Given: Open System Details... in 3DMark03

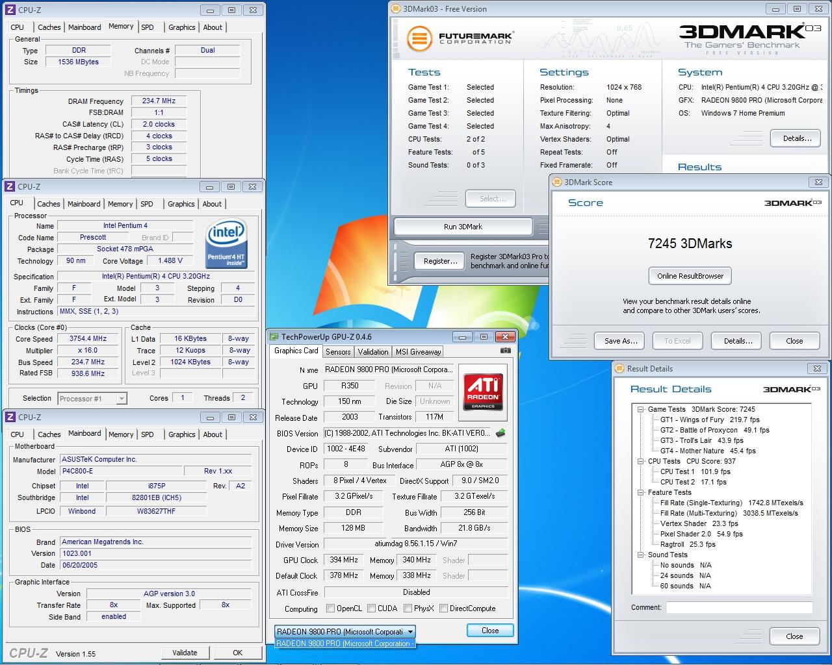Looking at the screenshot, I should tap(797, 138).
